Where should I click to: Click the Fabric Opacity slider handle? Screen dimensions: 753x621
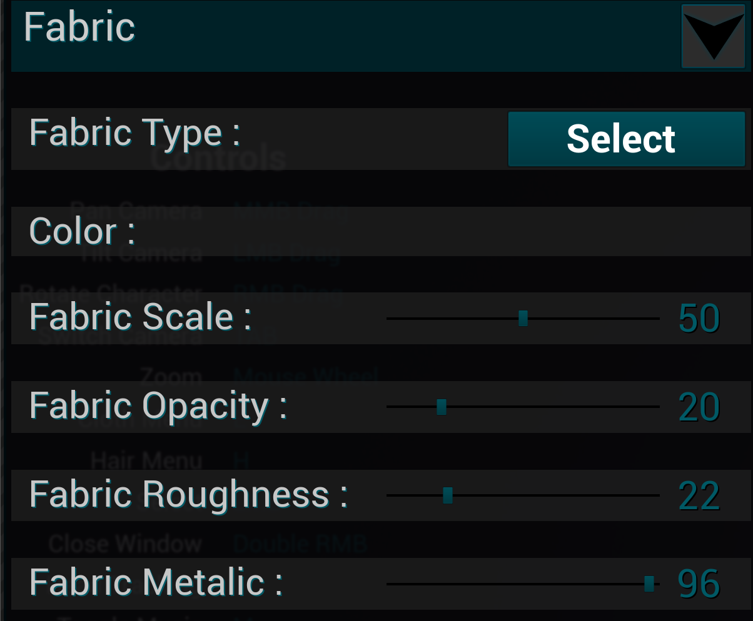pyautogui.click(x=442, y=407)
